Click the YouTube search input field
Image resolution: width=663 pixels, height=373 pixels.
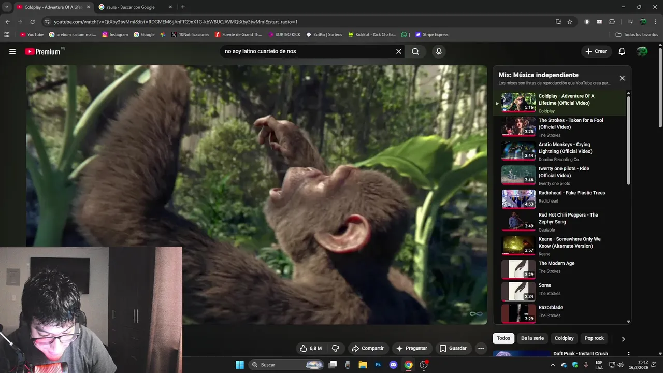coord(308,51)
